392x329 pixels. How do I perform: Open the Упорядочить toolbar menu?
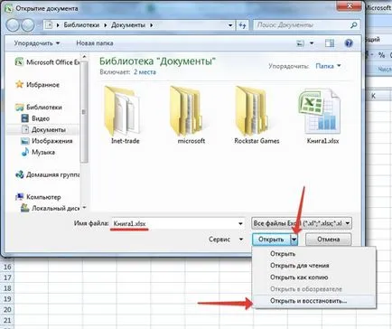coord(37,43)
